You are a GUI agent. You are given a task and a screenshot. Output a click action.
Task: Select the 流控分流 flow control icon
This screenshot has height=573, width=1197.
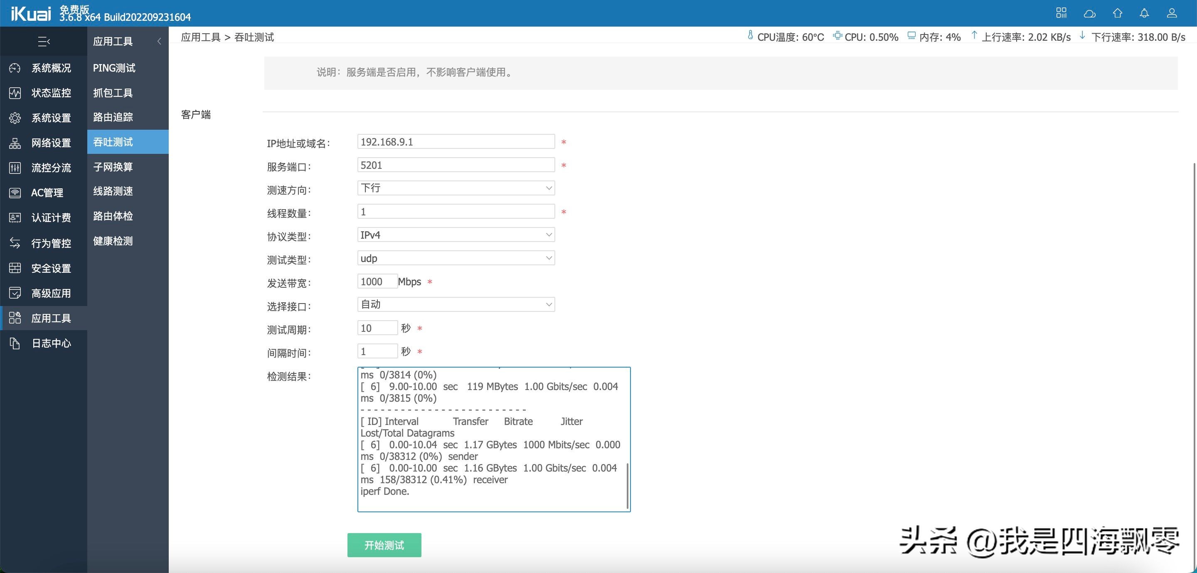coord(15,168)
